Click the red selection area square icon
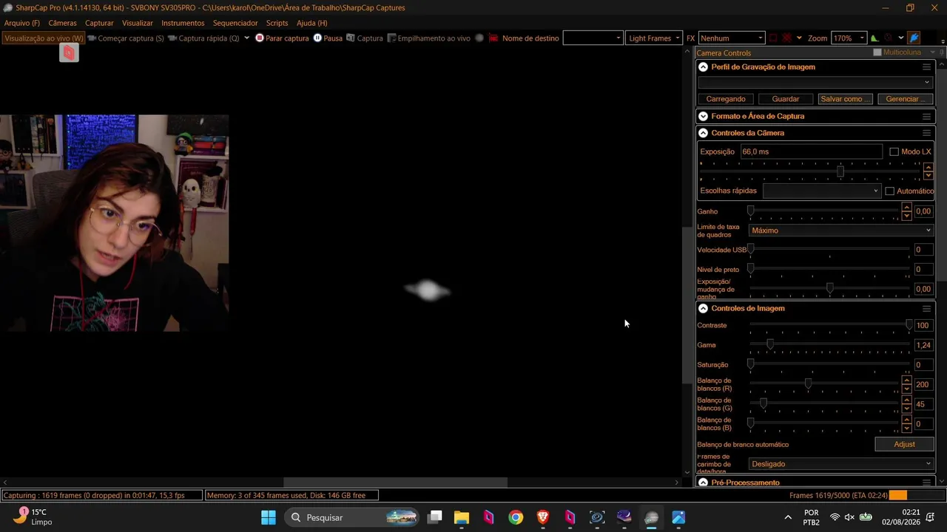This screenshot has width=947, height=532. click(x=773, y=38)
